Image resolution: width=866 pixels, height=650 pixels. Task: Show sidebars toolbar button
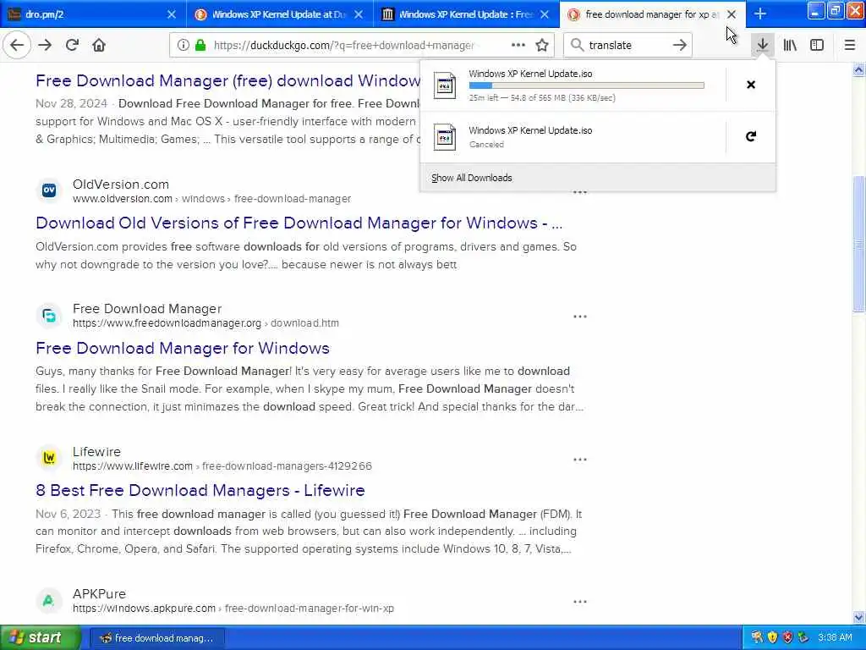[x=817, y=46]
